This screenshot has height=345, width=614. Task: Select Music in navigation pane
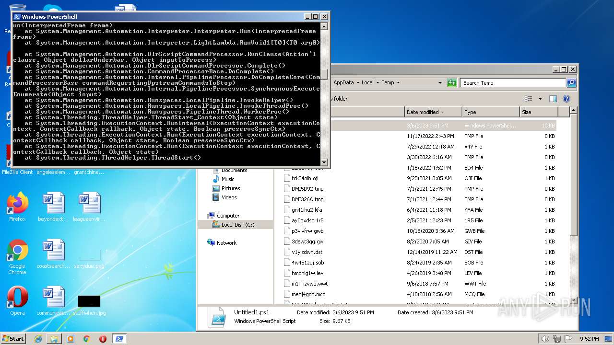pyautogui.click(x=228, y=179)
